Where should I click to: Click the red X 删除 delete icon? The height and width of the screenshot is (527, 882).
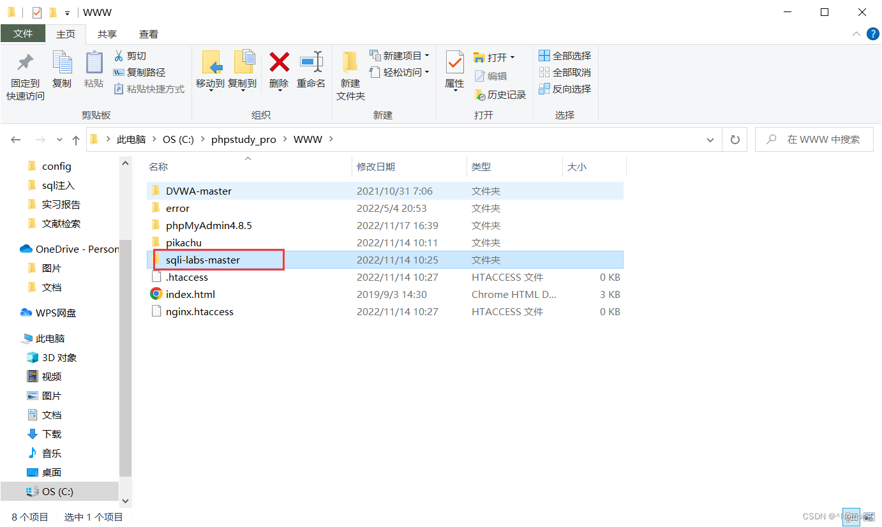tap(279, 63)
